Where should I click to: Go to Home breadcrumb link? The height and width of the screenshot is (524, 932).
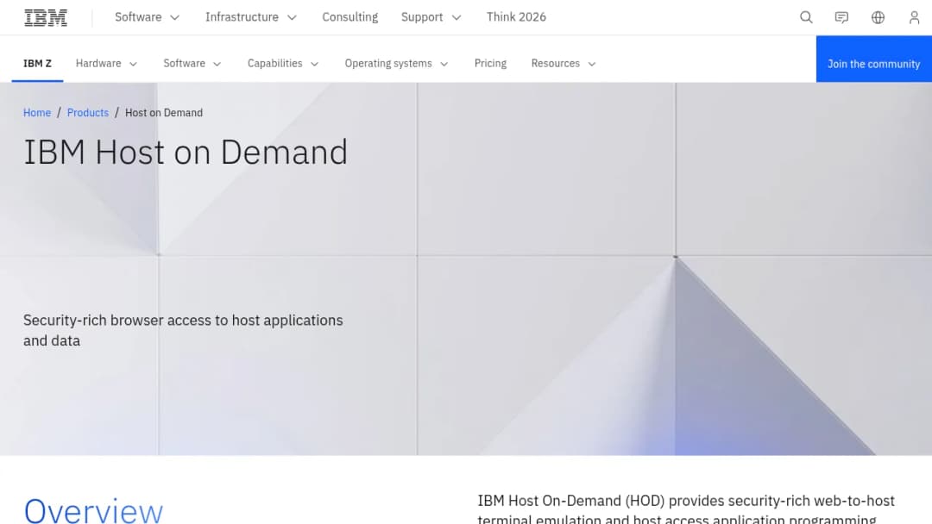point(37,113)
